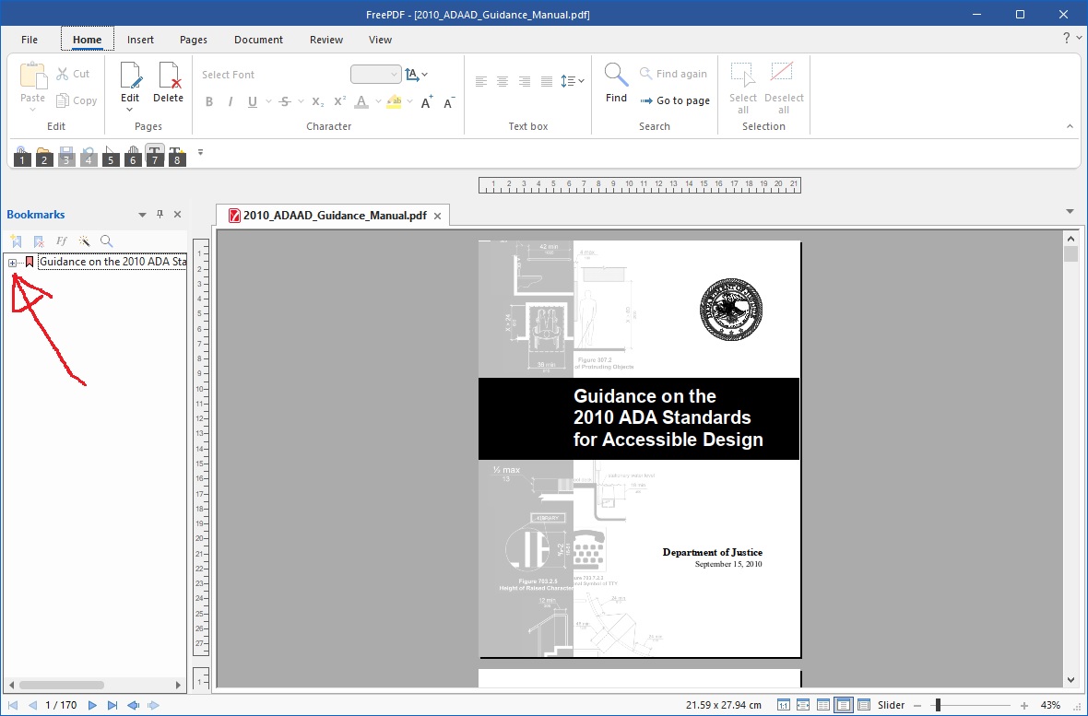Collapse the ribbon with chevron
The width and height of the screenshot is (1088, 716).
(x=1070, y=126)
